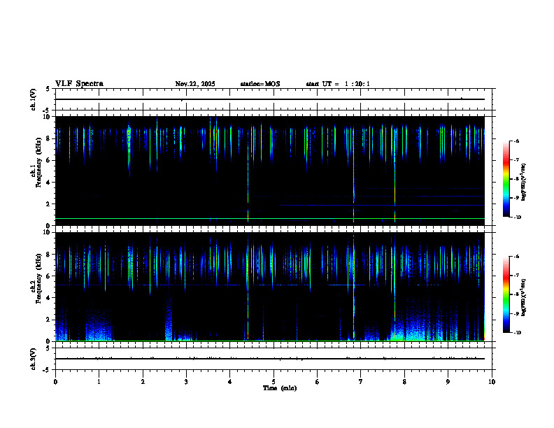Click the "8" kHz tick of the ch.2 frequency axis
This screenshot has width=554, height=428.
[x=49, y=255]
